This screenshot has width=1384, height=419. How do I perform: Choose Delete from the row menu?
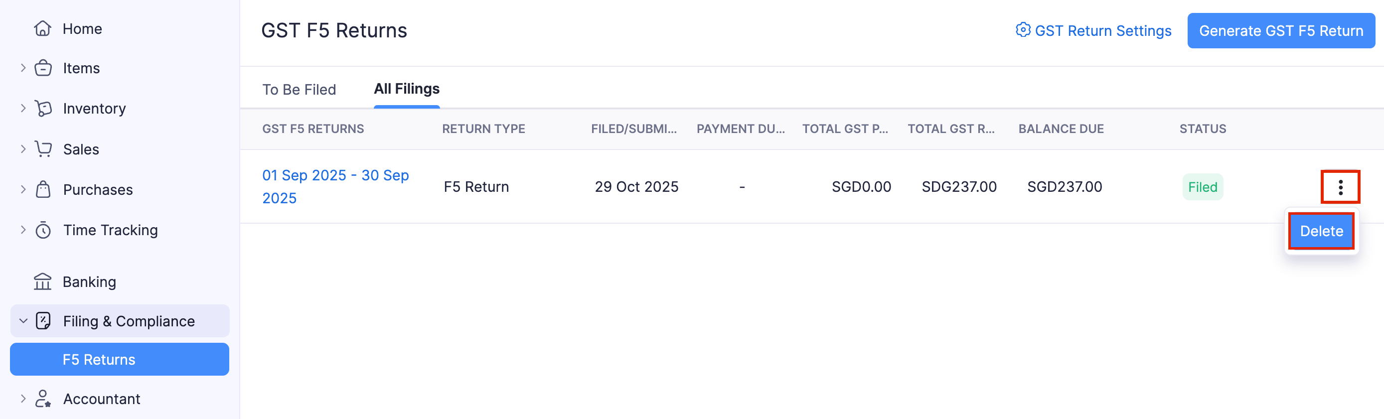click(1321, 231)
